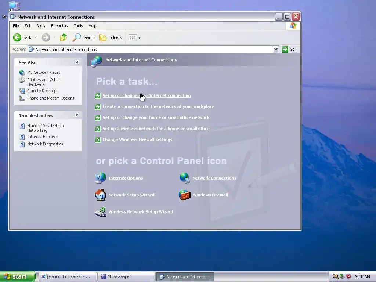Open the Edit menu
The image size is (376, 282).
click(28, 26)
